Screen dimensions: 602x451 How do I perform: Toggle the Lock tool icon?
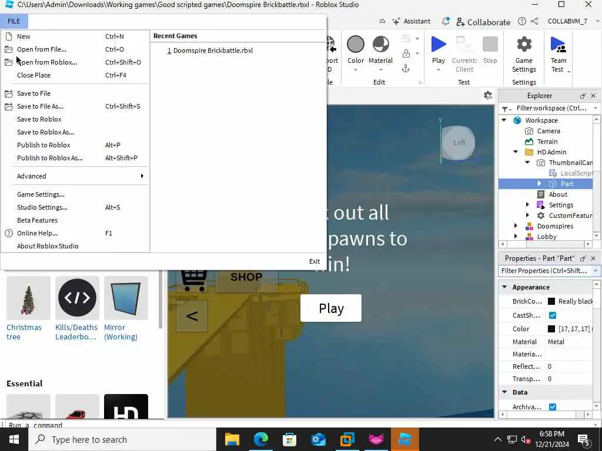click(406, 53)
